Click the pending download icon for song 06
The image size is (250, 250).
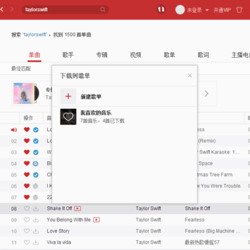[35, 186]
